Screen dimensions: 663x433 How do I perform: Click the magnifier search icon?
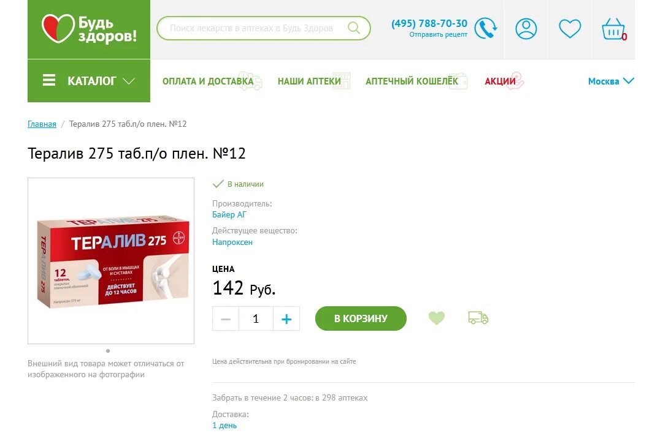tap(353, 28)
